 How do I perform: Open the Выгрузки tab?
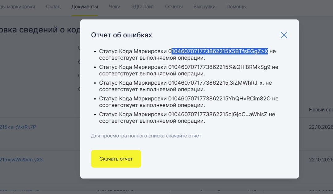tap(204, 6)
